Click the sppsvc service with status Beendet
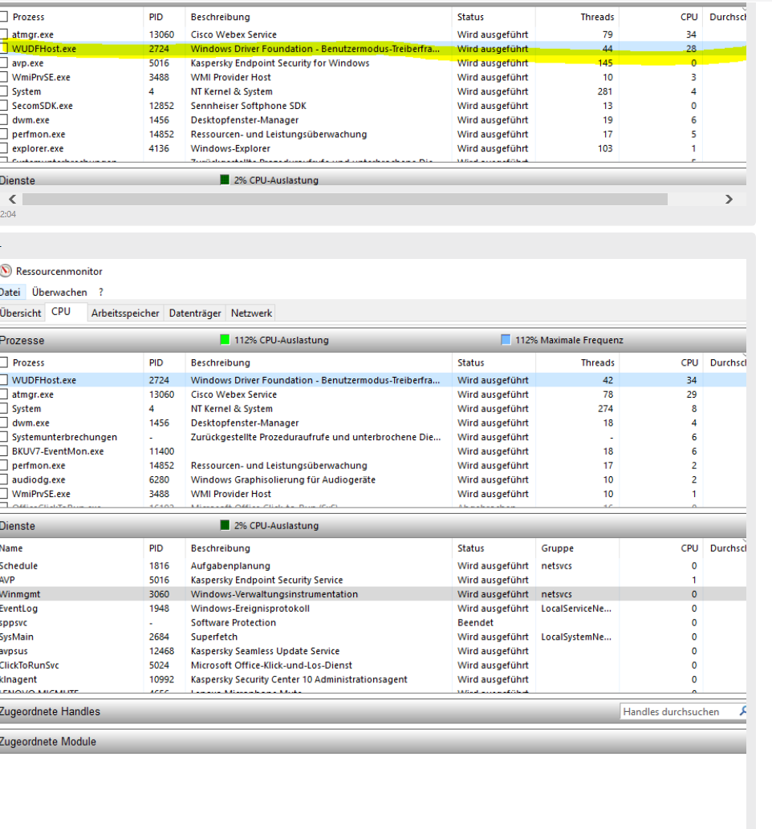 373,622
